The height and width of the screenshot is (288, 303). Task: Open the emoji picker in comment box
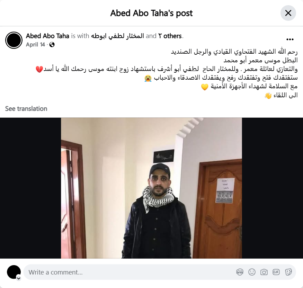[252, 272]
